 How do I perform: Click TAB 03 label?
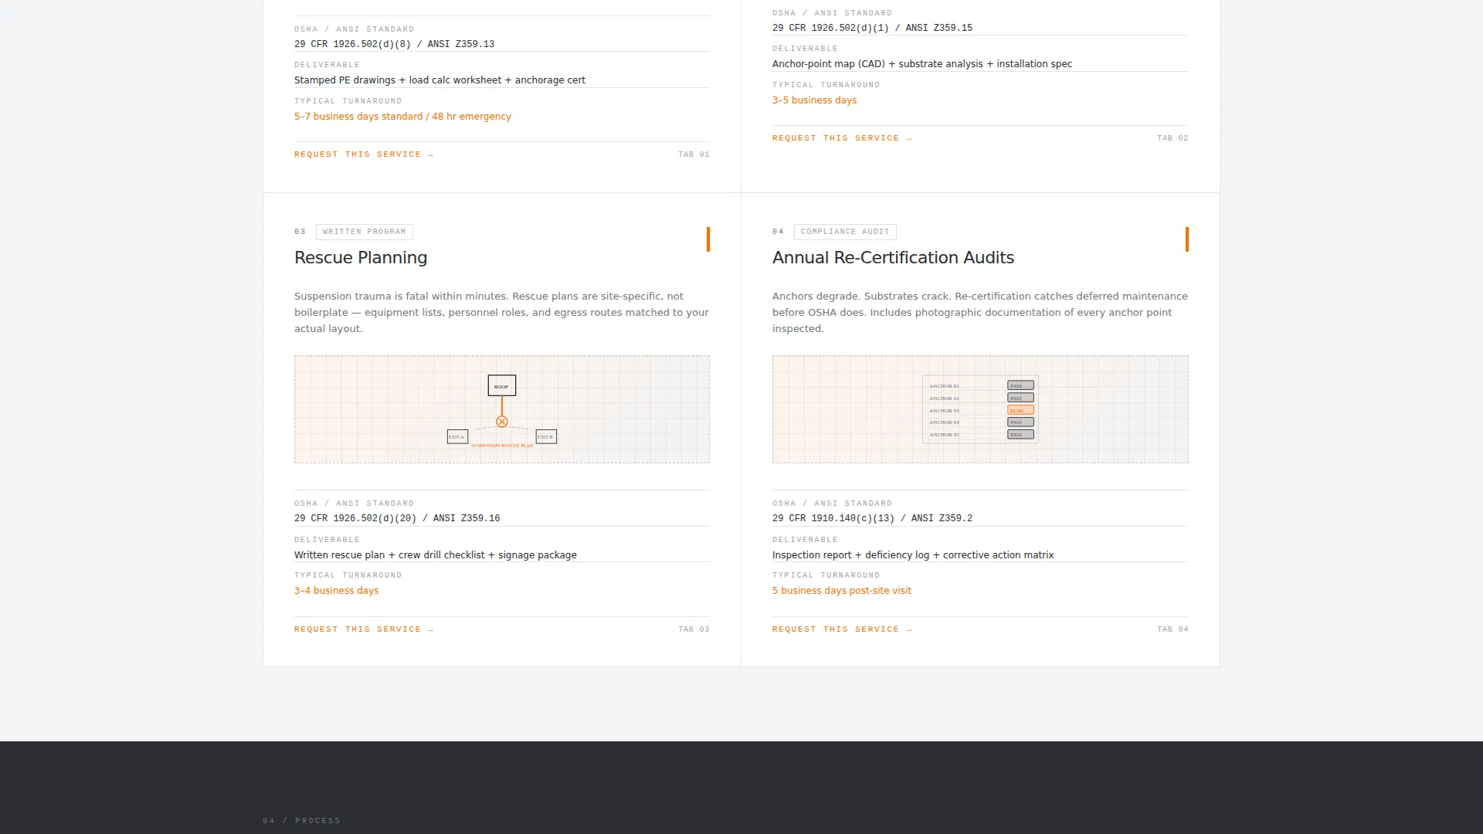(694, 629)
